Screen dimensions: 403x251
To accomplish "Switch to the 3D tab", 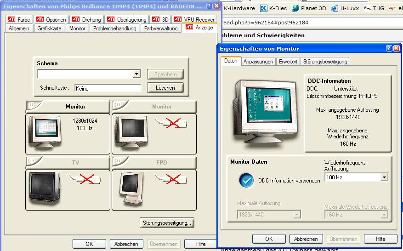I will click(160, 20).
